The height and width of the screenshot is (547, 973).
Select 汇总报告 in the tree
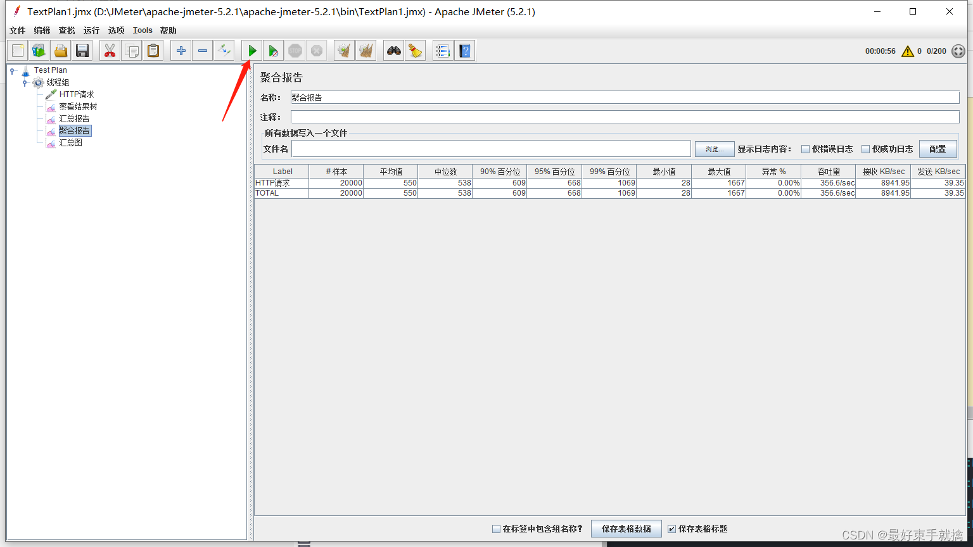74,118
